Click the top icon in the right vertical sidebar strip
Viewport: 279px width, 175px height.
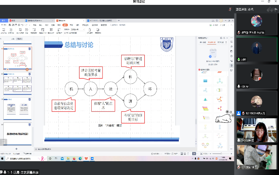[x=232, y=42]
